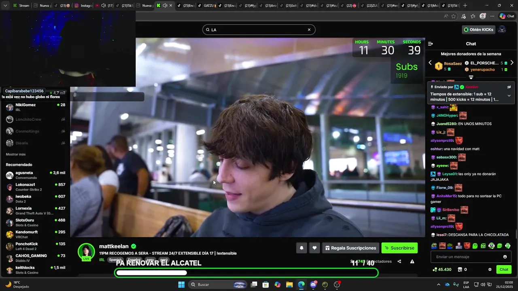The width and height of the screenshot is (518, 291).
Task: Click Regala Suscripciones button
Action: pos(350,248)
